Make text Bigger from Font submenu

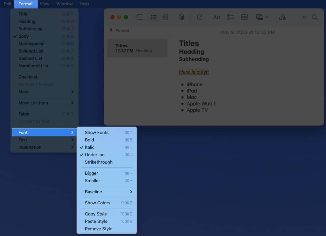click(x=107, y=173)
